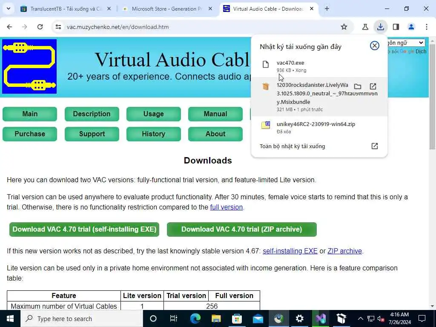Click the Virtual Audio Cable logo
436x327 pixels.
pos(29,66)
